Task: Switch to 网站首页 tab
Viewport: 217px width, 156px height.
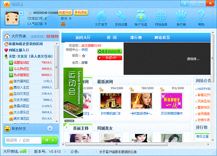Action: coord(162,38)
